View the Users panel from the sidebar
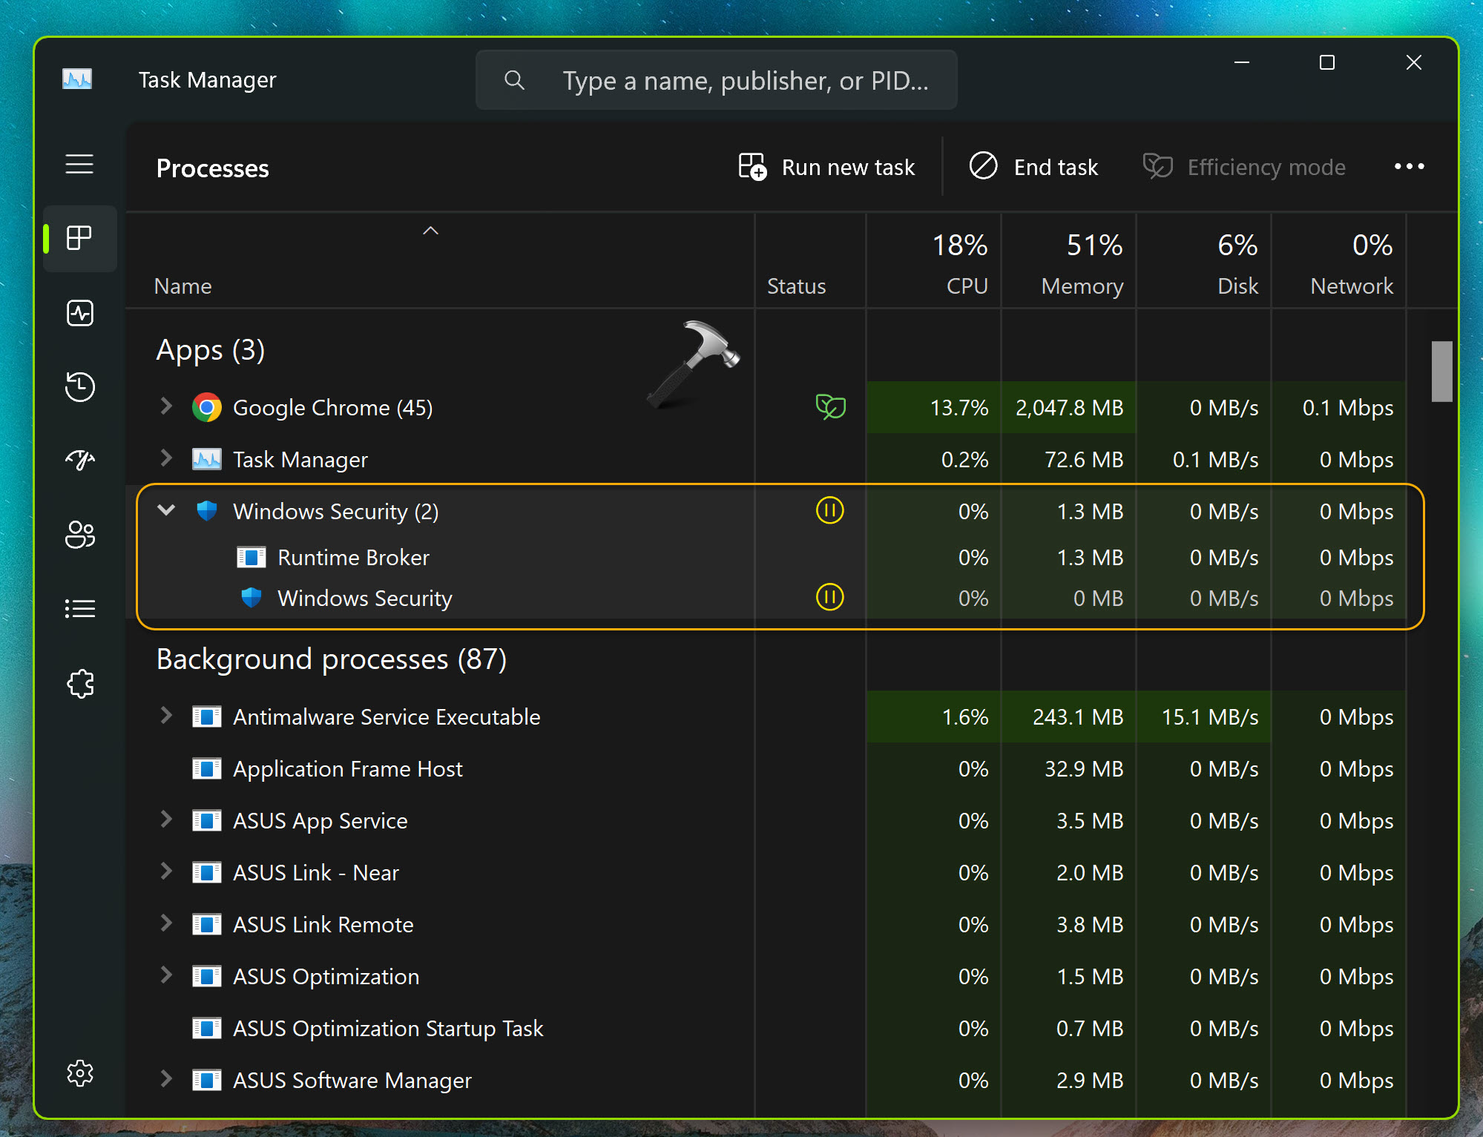The height and width of the screenshot is (1137, 1483). click(x=80, y=535)
